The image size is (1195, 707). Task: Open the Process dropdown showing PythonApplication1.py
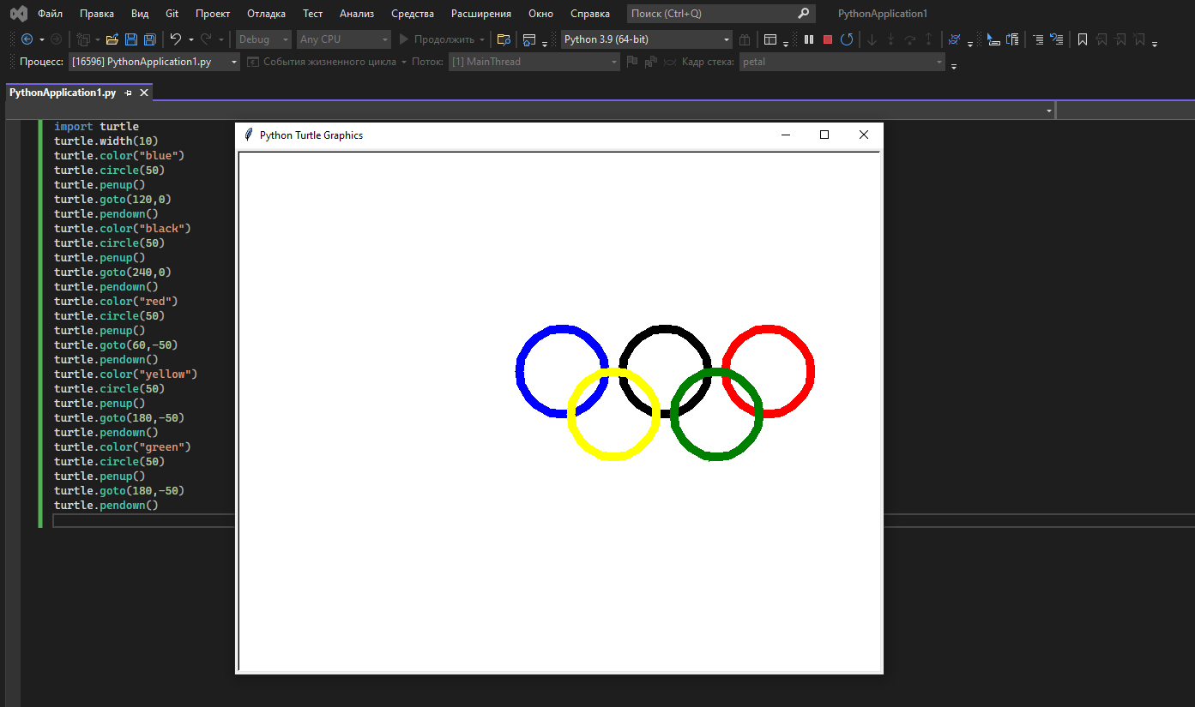tap(154, 62)
